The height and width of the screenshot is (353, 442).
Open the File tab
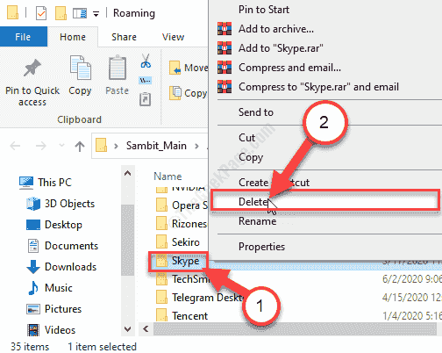point(24,37)
